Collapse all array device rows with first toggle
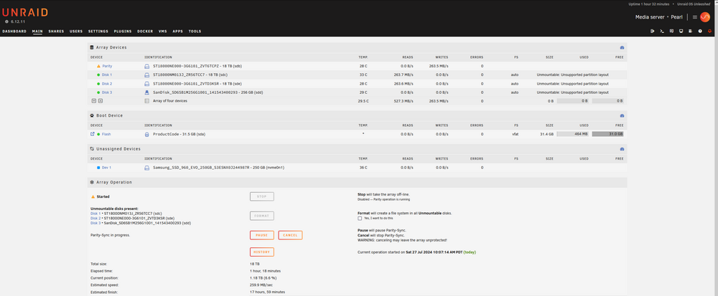 click(x=94, y=101)
